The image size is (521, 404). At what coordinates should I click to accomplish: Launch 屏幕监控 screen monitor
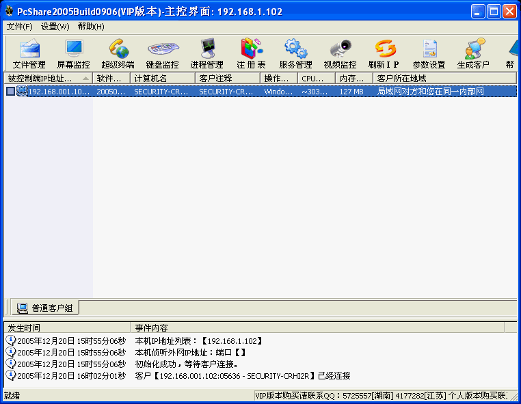pos(73,53)
